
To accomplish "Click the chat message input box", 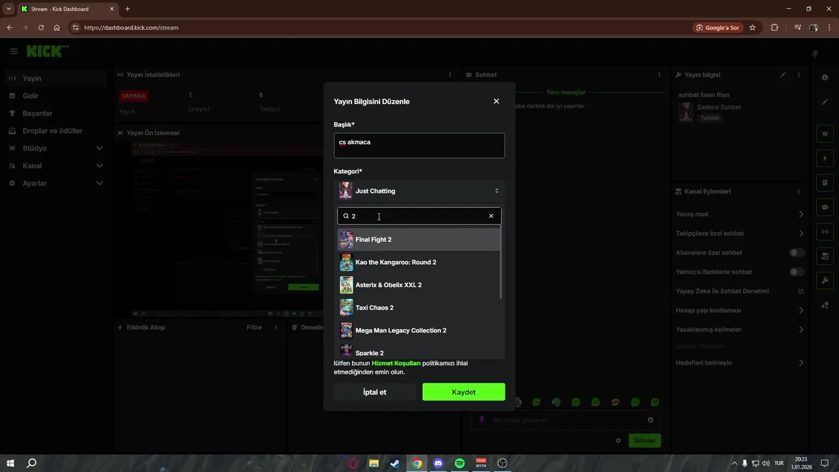I will 566,420.
